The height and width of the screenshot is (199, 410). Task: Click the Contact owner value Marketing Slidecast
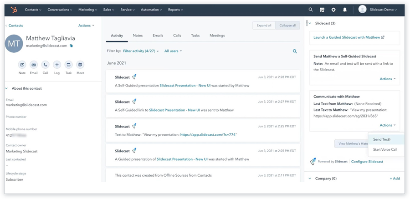click(x=21, y=151)
